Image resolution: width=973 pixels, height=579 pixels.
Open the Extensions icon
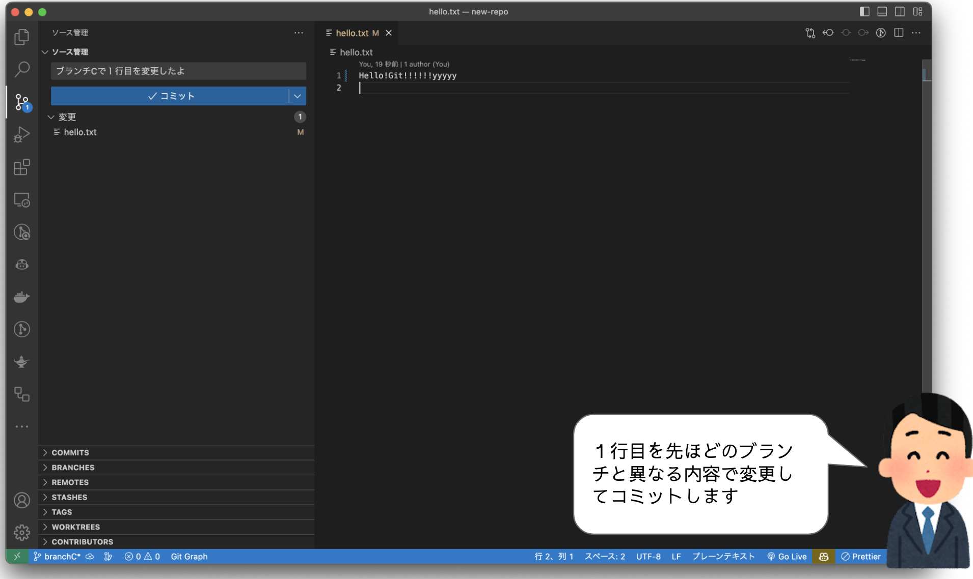[x=21, y=167]
